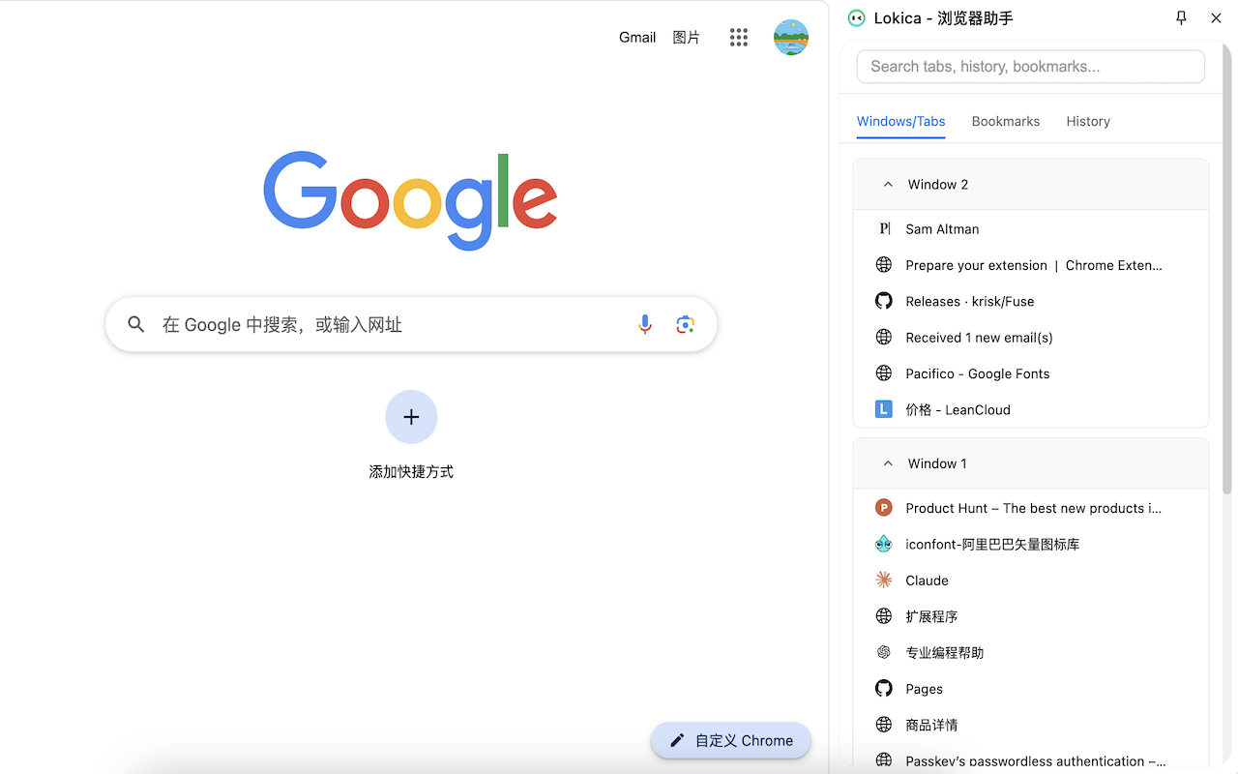This screenshot has width=1238, height=774.
Task: Select Releases · krisk/Fuse tab
Action: point(1031,301)
